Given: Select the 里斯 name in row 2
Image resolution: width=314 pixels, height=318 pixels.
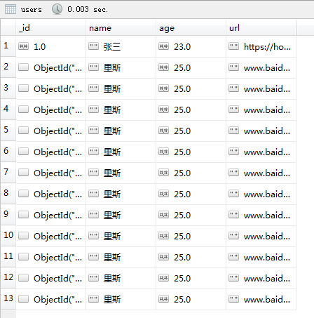Looking at the screenshot, I should click(112, 68).
